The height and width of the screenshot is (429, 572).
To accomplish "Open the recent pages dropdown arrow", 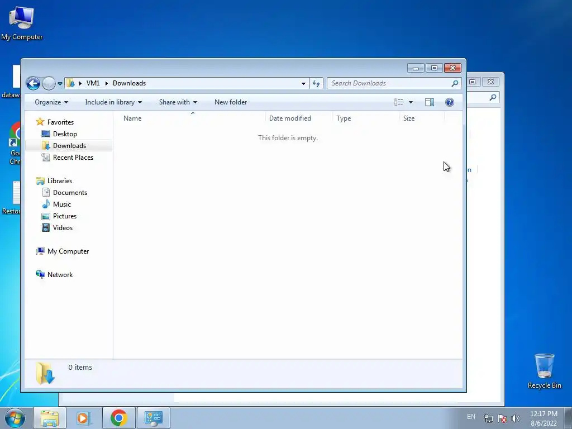I will [x=60, y=84].
